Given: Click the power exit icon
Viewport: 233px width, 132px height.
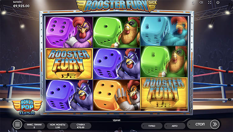Looking at the screenshot, I should click(x=218, y=2).
